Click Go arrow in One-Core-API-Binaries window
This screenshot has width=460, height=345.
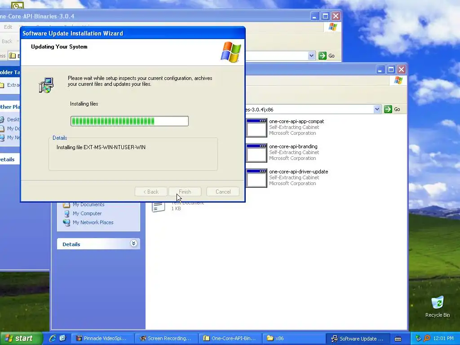[323, 55]
